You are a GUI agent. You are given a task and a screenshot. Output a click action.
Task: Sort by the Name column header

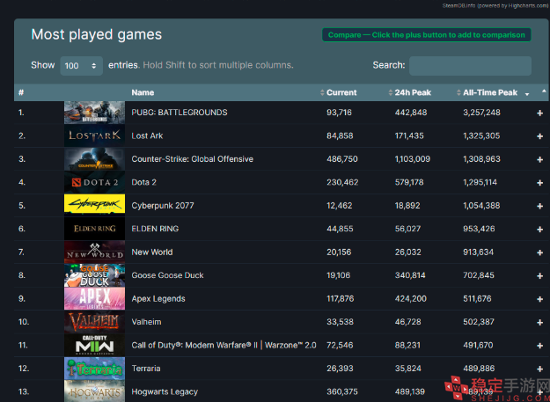(143, 92)
